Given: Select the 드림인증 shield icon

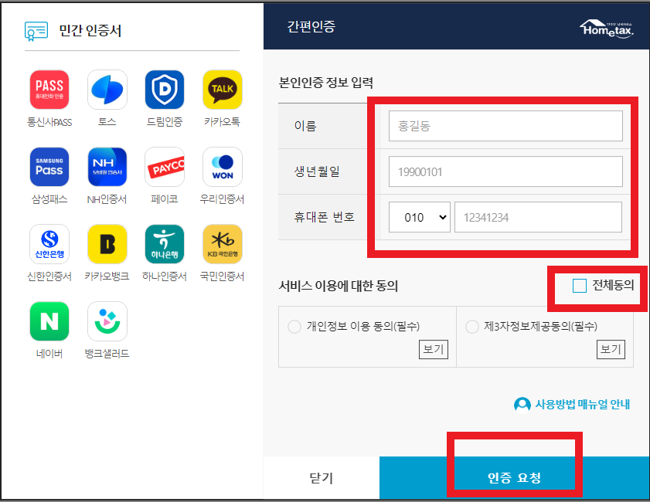Looking at the screenshot, I should 165,90.
